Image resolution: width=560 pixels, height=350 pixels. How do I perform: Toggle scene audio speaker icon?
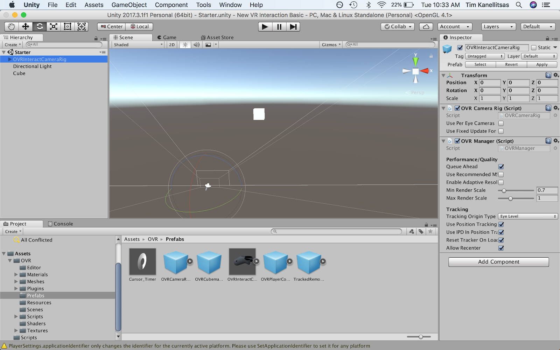pyautogui.click(x=197, y=45)
